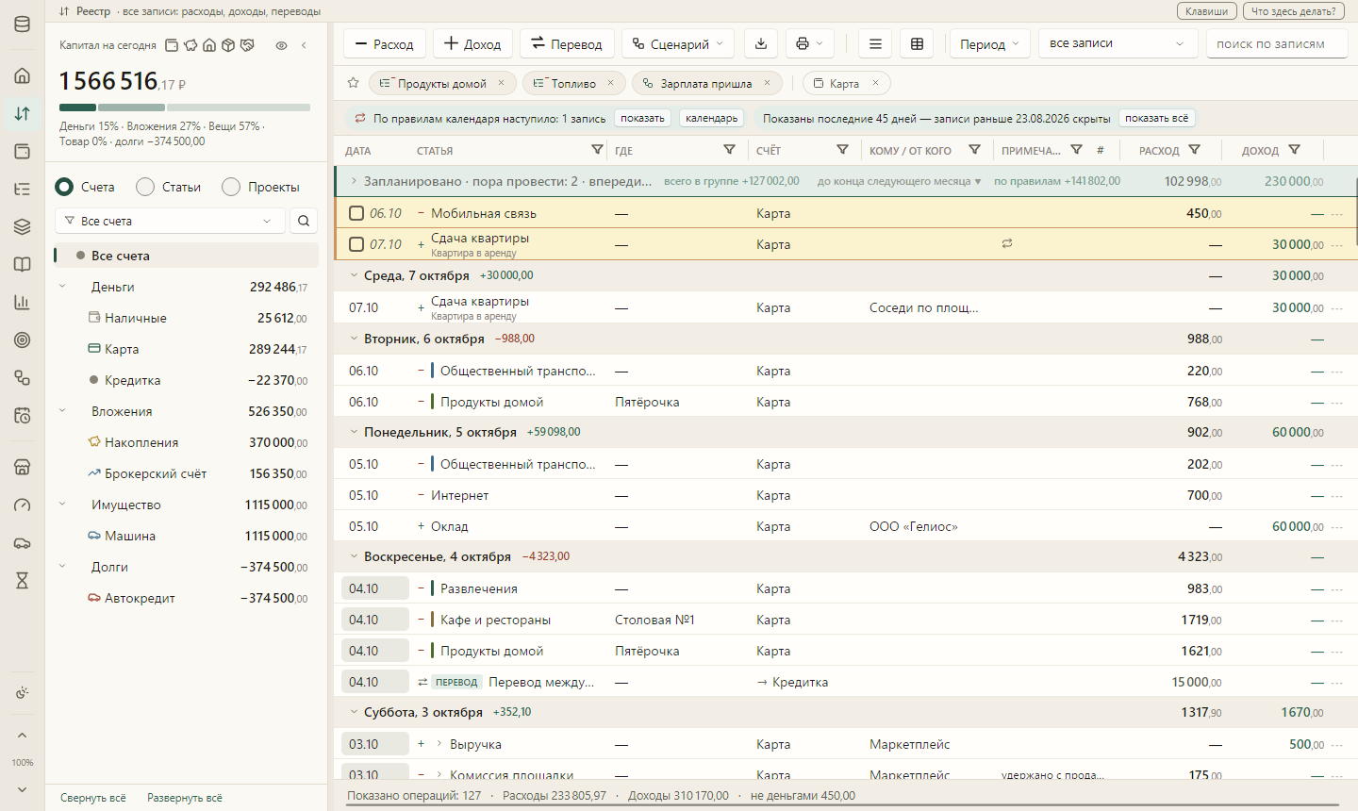Click the capital distribution progress bar
This screenshot has width=1358, height=811.
coord(185,108)
